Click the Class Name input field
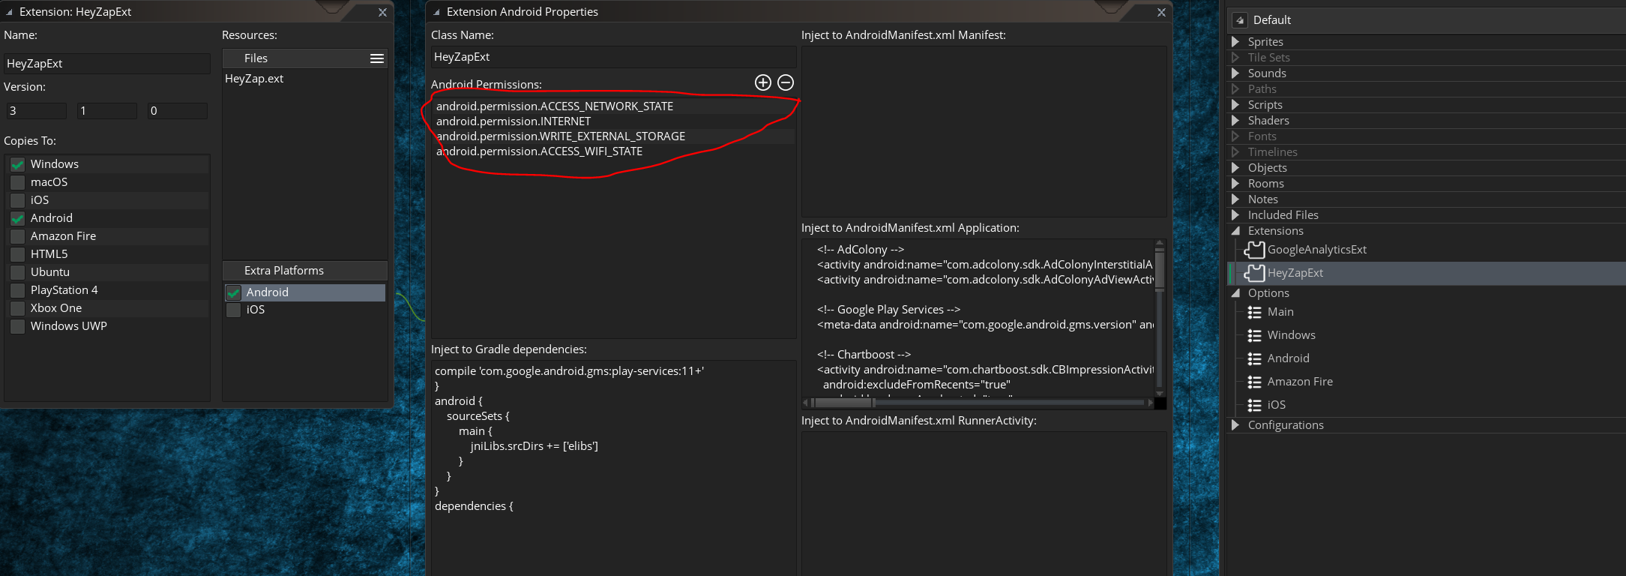1626x576 pixels. [x=612, y=57]
